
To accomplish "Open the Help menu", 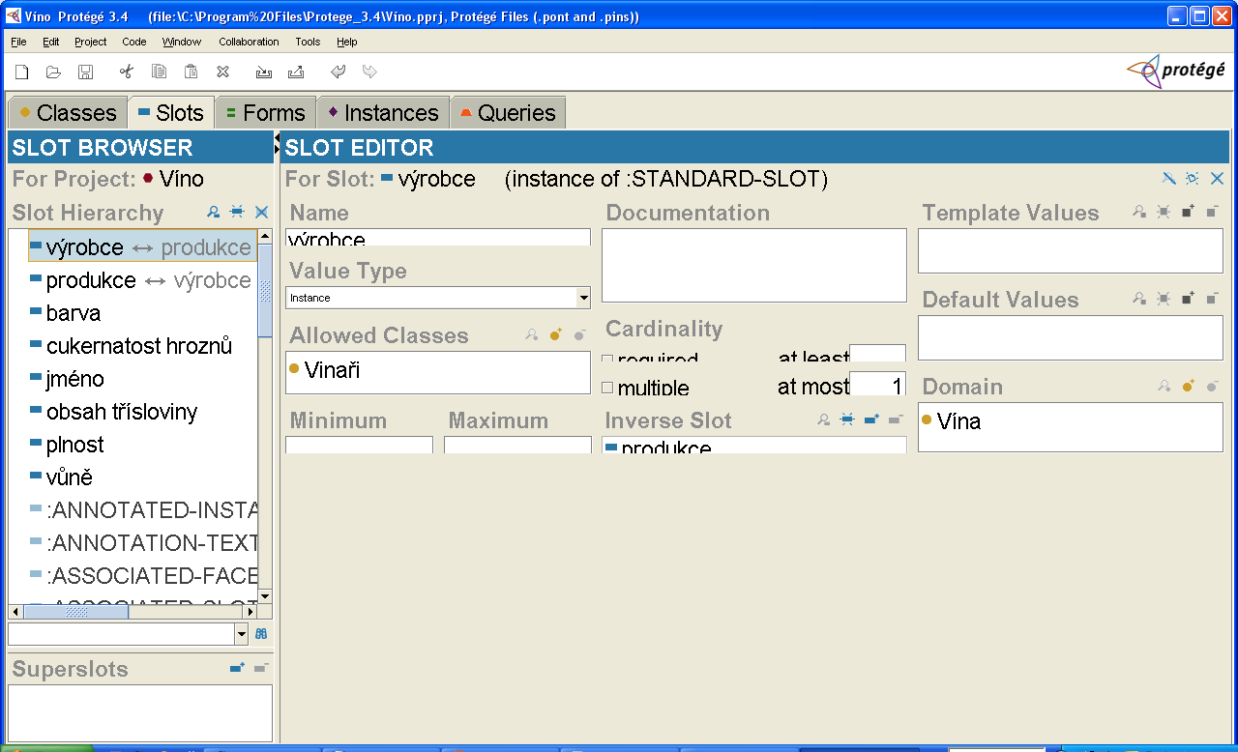I will (x=347, y=42).
